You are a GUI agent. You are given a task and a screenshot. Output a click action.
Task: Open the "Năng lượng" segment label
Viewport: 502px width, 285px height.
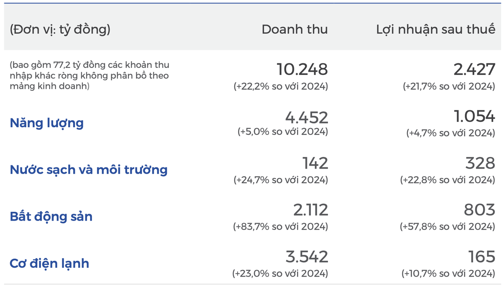tap(46, 123)
